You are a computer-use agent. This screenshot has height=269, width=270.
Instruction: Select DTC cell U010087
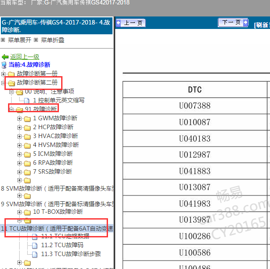pos(195,122)
